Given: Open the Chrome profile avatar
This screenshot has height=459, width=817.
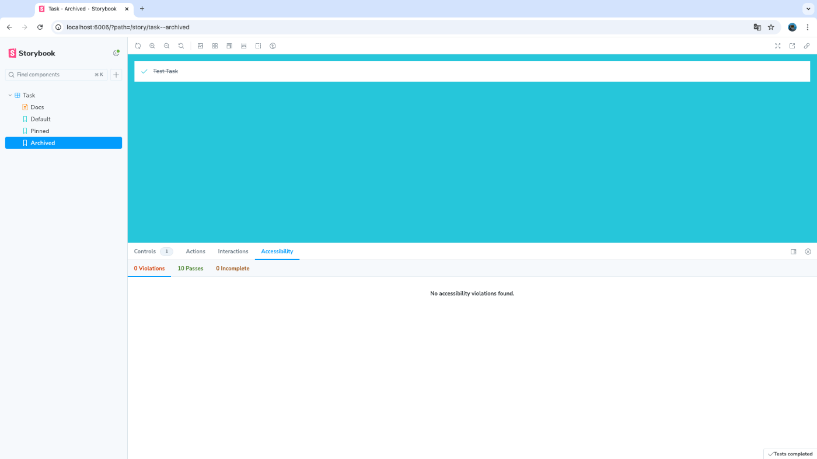Looking at the screenshot, I should point(792,27).
